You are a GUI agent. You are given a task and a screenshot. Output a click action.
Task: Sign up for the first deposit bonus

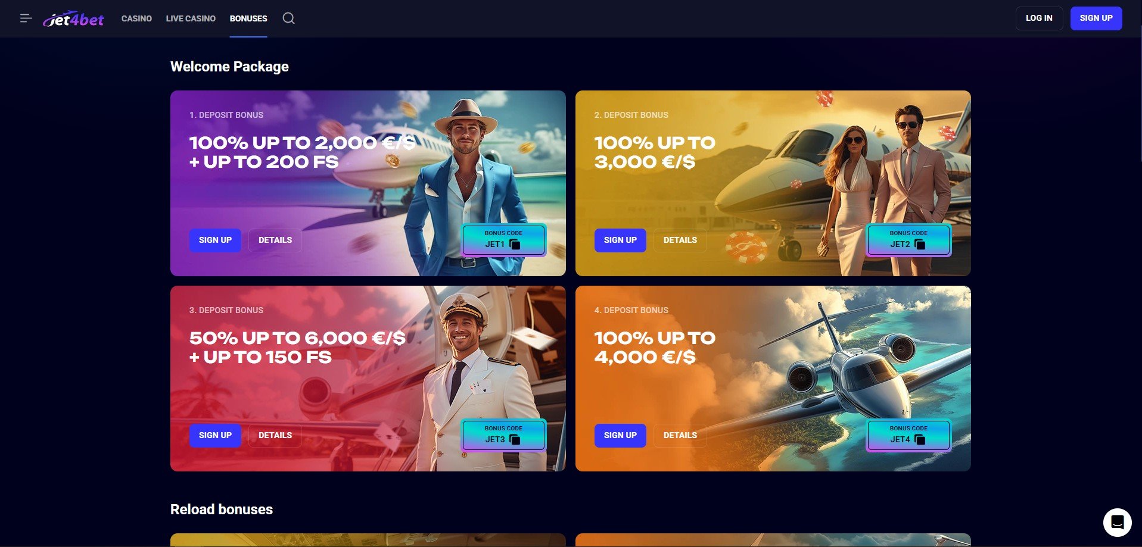coord(215,240)
